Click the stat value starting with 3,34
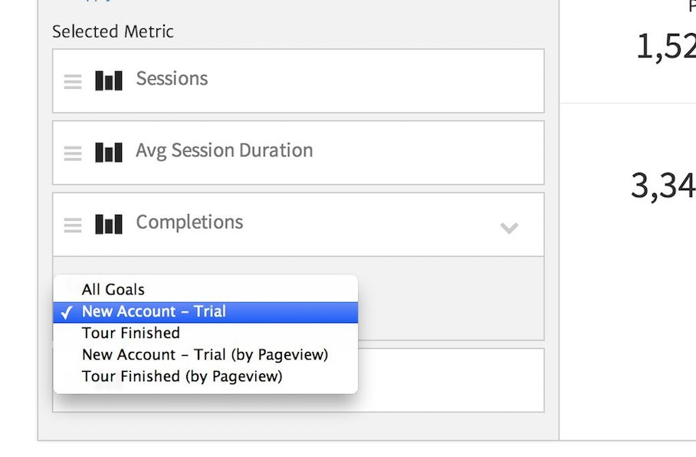This screenshot has height=457, width=696. (x=662, y=186)
